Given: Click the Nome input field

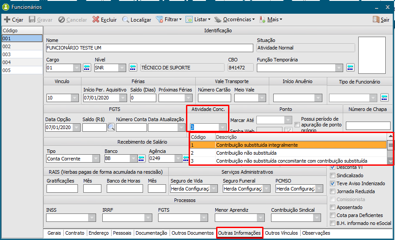Looking at the screenshot, I should coord(149,48).
